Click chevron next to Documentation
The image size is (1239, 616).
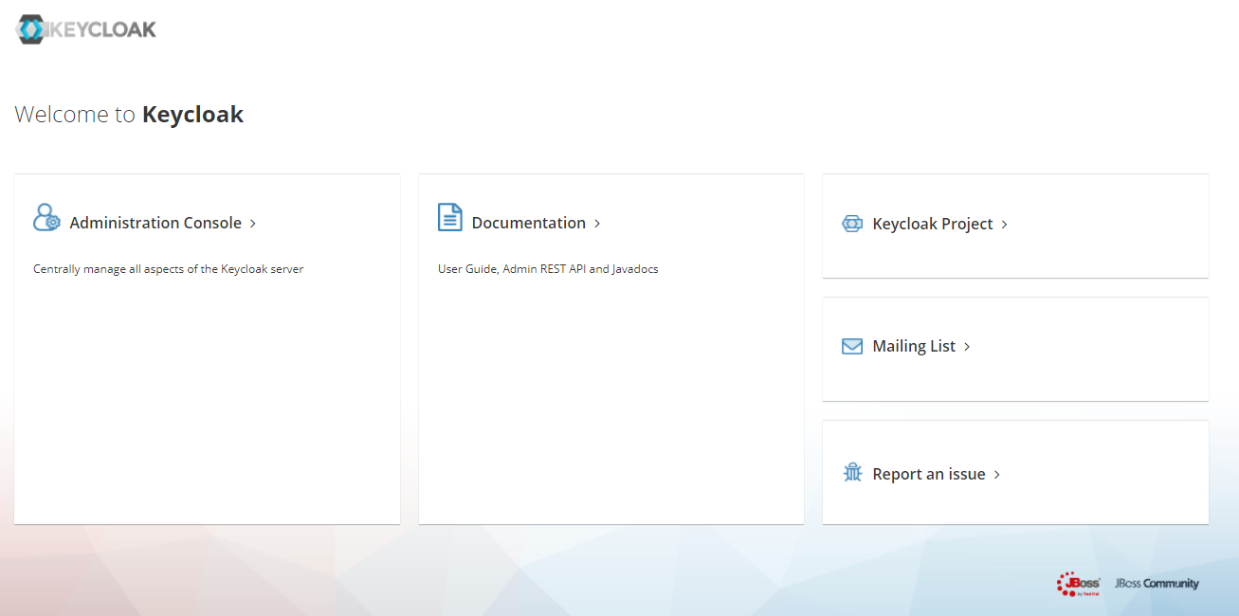597,224
